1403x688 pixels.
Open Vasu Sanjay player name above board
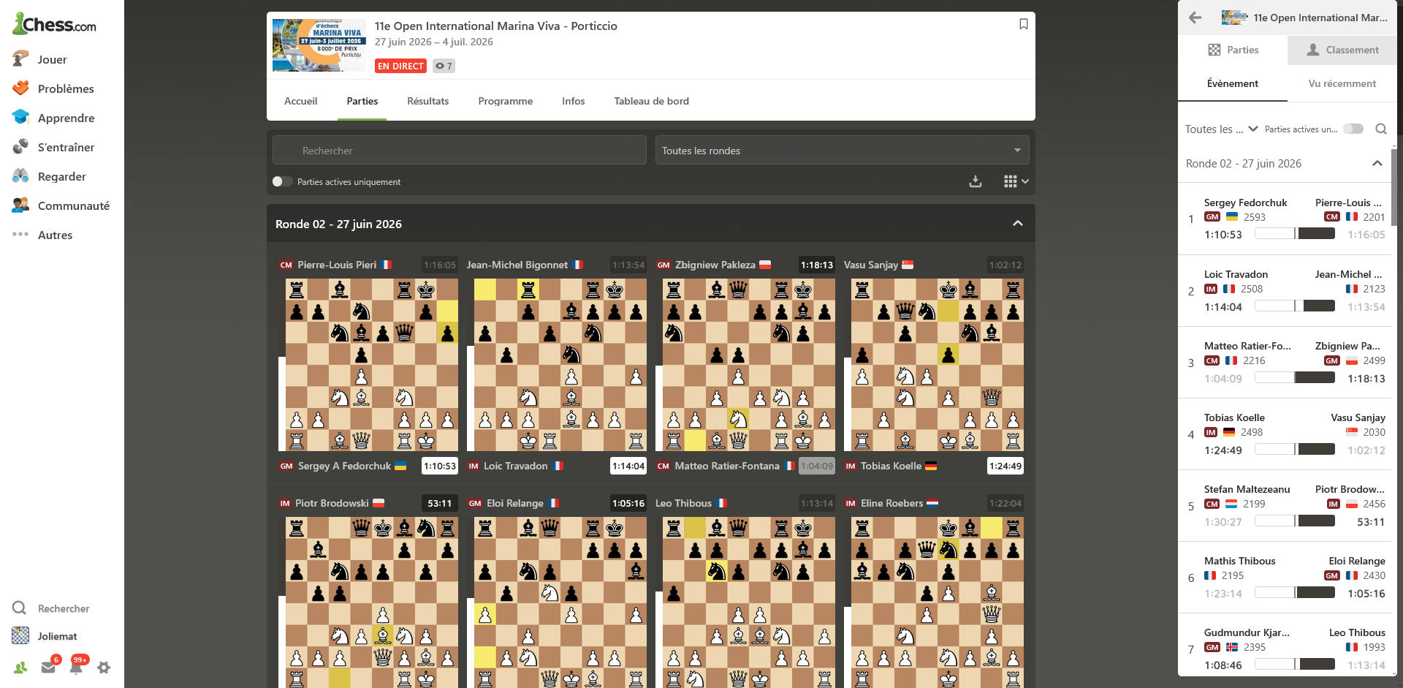tap(871, 265)
